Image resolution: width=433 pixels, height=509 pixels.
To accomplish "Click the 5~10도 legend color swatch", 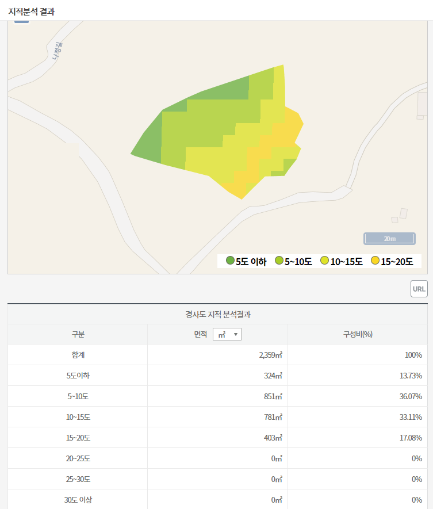I will tap(279, 261).
